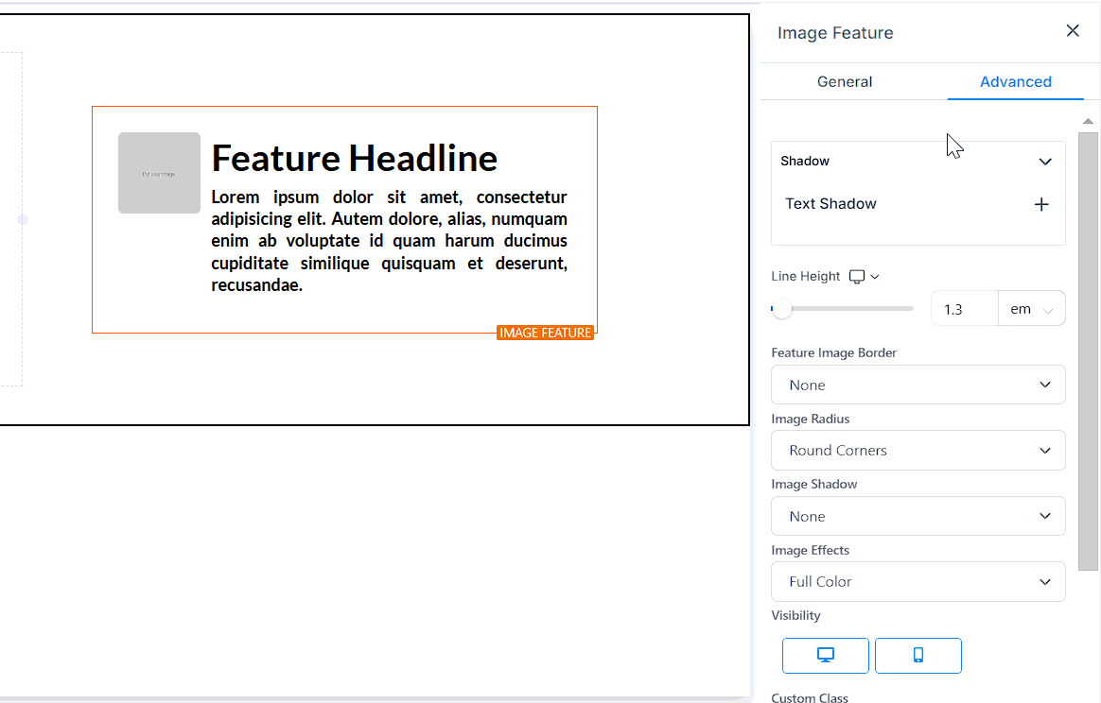The height and width of the screenshot is (703, 1101).
Task: Switch to the General tab
Action: [845, 82]
